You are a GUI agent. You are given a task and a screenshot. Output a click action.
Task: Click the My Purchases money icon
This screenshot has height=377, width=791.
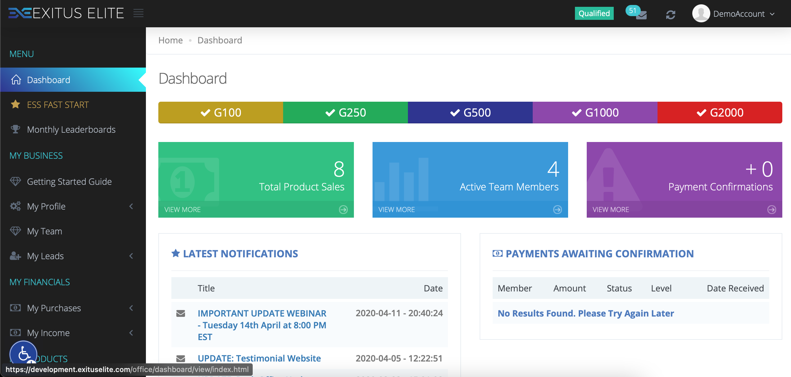16,308
